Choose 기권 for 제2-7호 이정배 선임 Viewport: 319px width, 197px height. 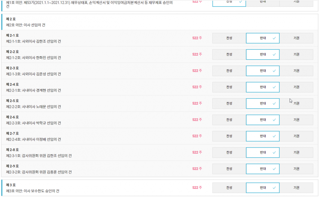[296, 136]
